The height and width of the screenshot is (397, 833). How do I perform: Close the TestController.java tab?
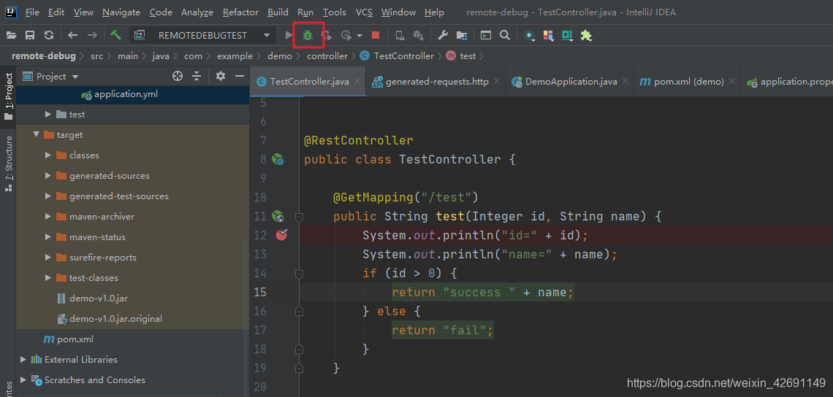coord(357,82)
